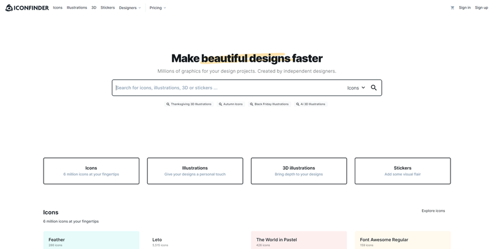Viewport: 491px width, 249px height.
Task: Open the Icons nav menu item
Action: click(58, 7)
